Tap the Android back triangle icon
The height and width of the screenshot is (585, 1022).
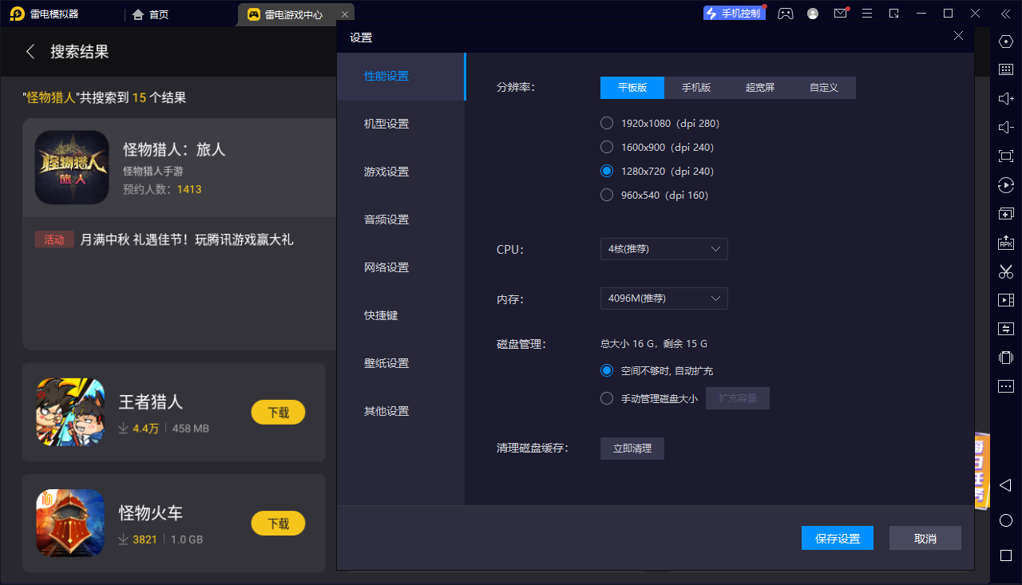point(1006,485)
